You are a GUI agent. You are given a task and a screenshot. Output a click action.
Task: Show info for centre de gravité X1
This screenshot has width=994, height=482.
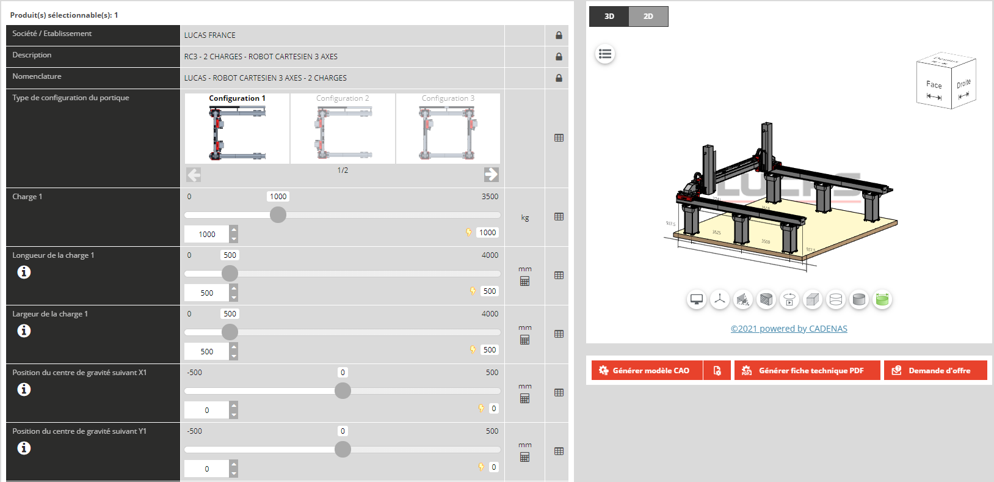pos(24,389)
